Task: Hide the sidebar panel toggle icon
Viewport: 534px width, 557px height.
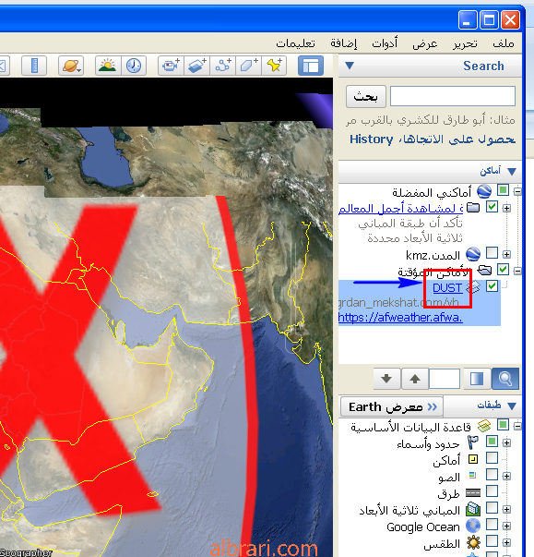Action: (x=311, y=66)
